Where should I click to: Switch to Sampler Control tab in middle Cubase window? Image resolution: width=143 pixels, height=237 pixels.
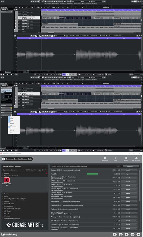(33, 148)
